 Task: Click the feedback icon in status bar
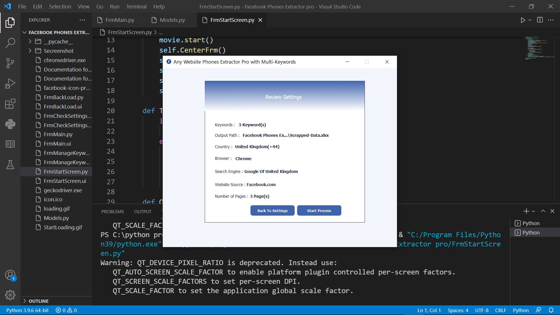click(x=538, y=310)
